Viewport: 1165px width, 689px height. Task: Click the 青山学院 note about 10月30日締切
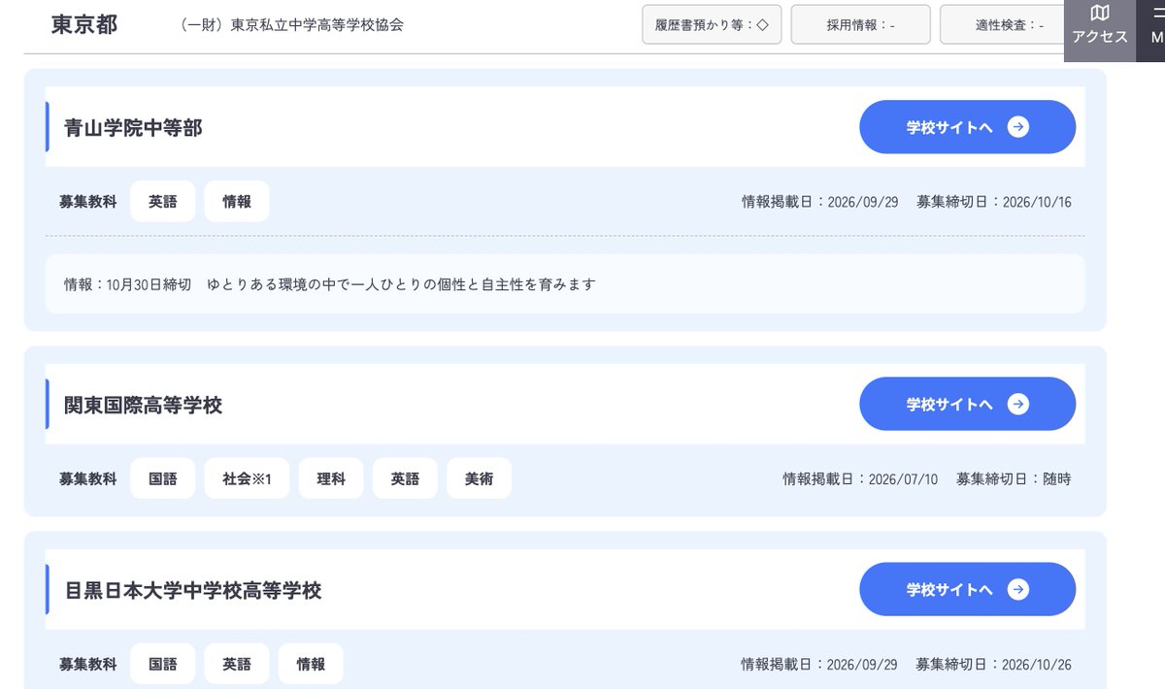click(x=329, y=284)
